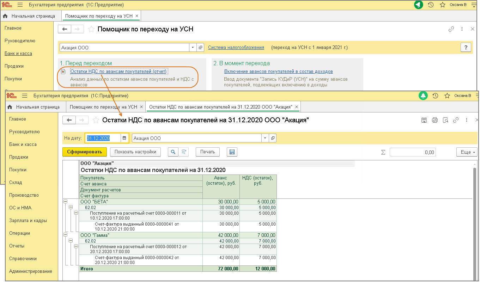Open Включение авансов покупателей в состав доходов link

[279, 72]
